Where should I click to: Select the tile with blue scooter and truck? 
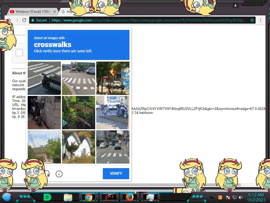pyautogui.click(x=113, y=113)
